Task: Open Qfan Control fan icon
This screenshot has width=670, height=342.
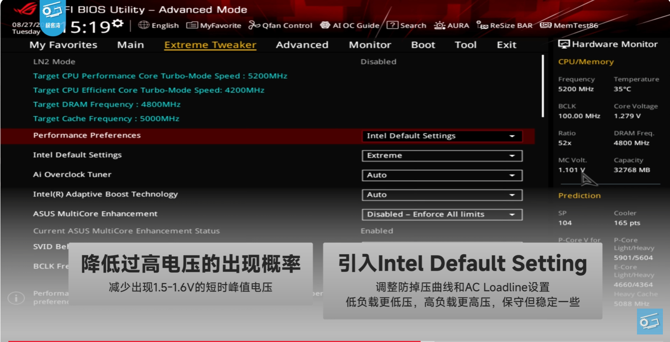Action: pyautogui.click(x=254, y=25)
